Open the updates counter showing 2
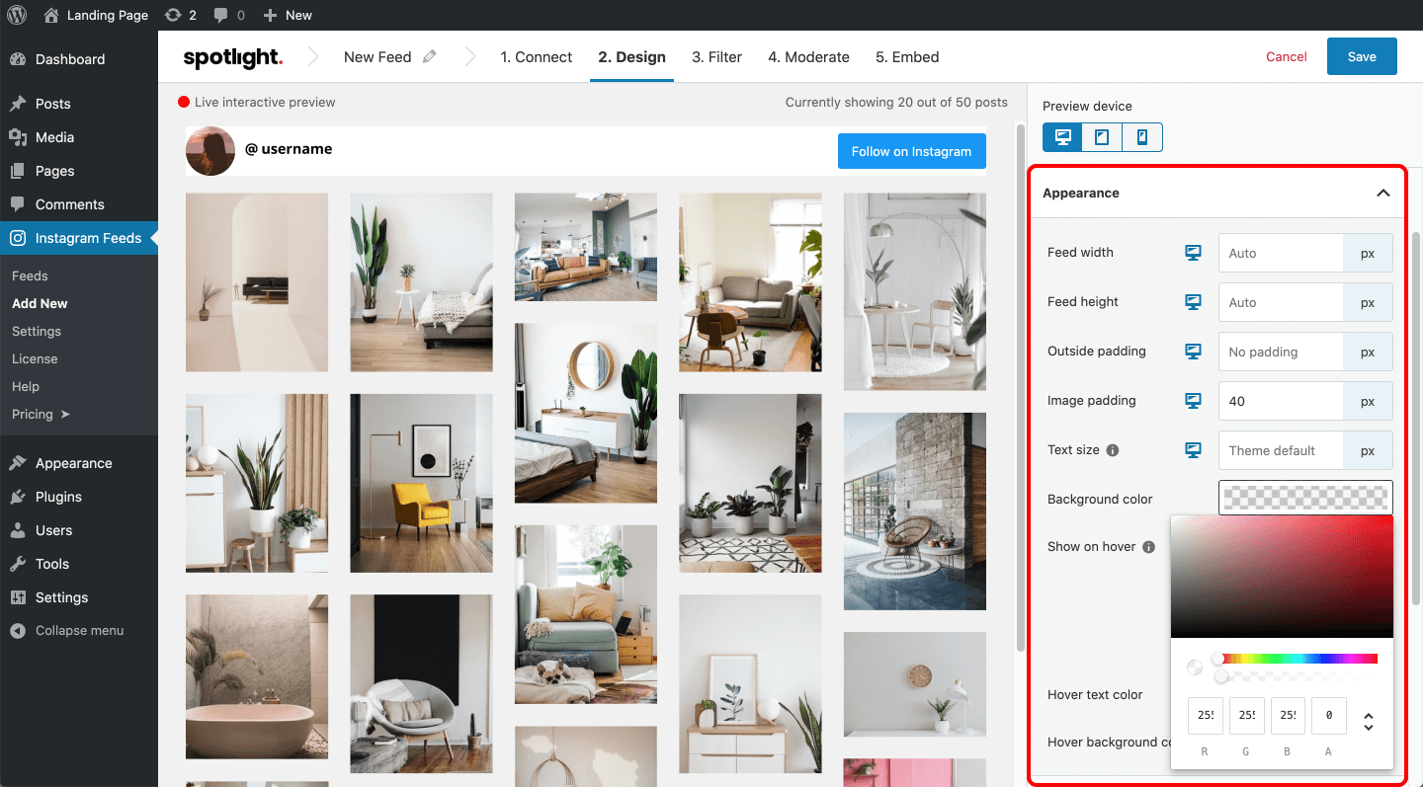1423x787 pixels. tap(181, 15)
